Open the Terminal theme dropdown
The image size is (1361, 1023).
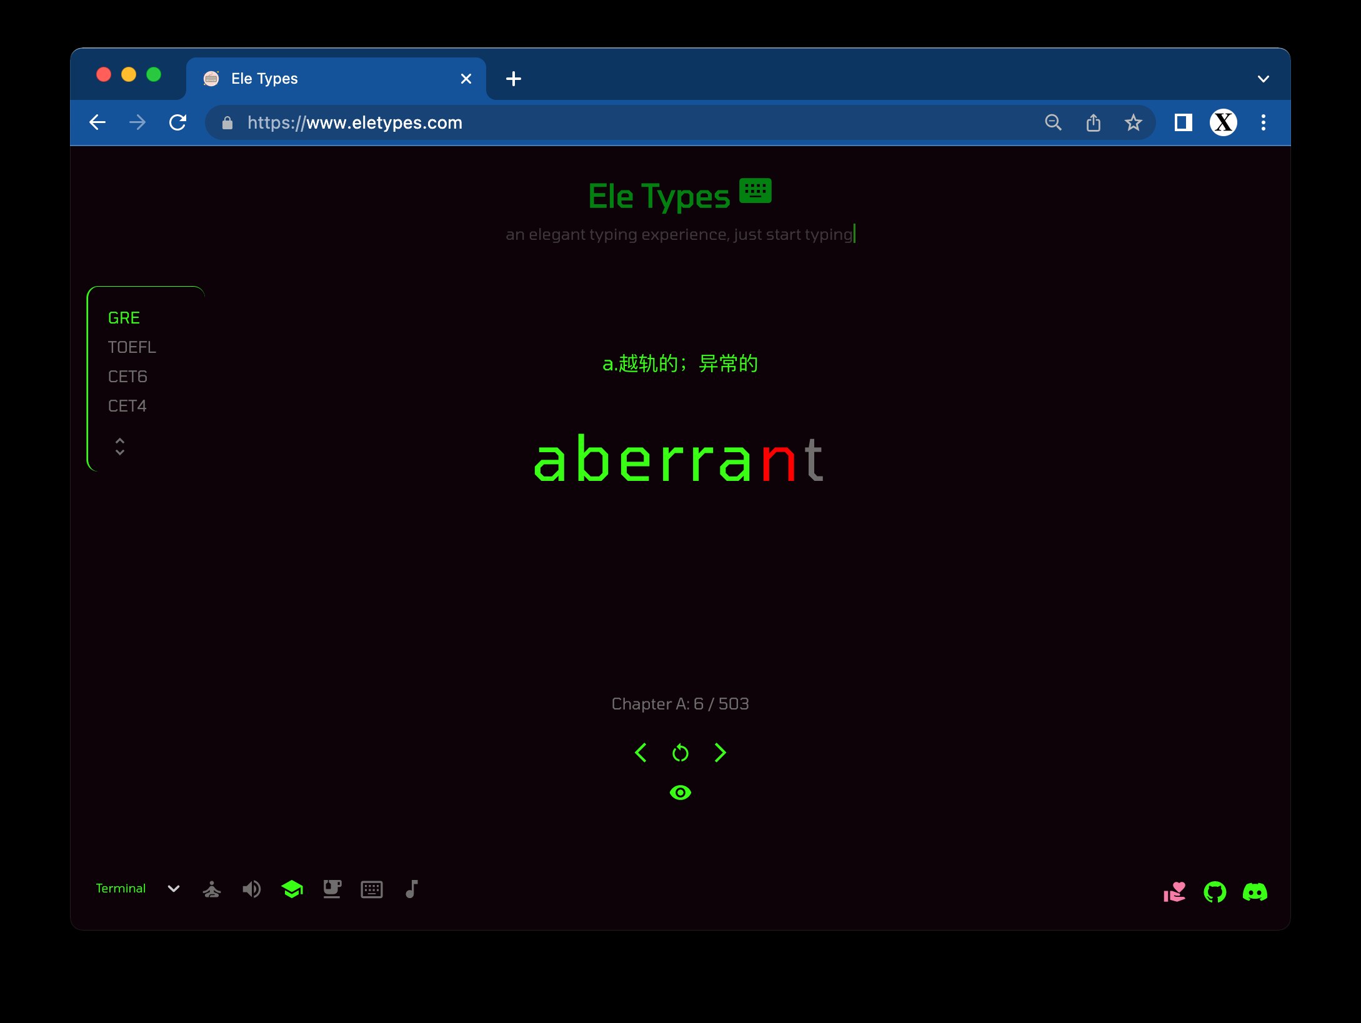(121, 888)
